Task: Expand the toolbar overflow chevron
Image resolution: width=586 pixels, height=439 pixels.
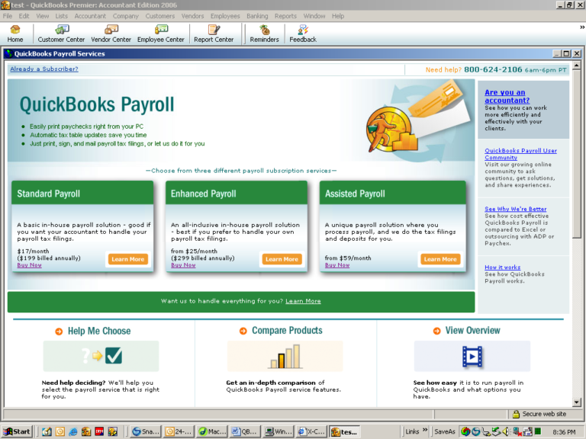Action: [582, 27]
